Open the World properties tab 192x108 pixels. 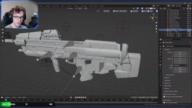pyautogui.click(x=160, y=58)
